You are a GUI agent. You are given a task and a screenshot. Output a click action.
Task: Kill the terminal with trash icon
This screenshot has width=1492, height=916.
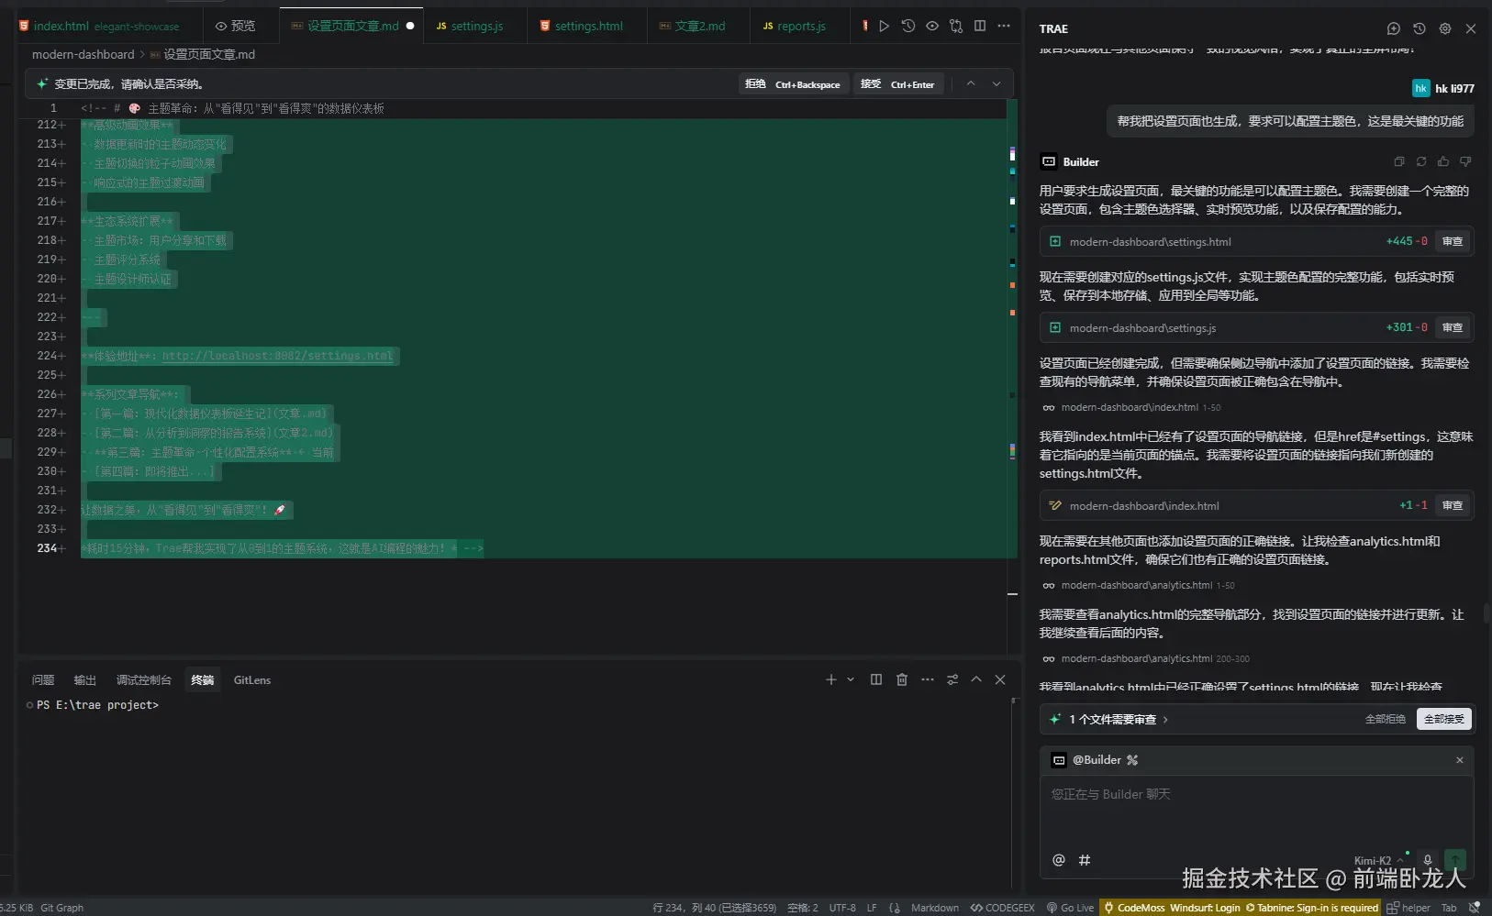pyautogui.click(x=902, y=679)
